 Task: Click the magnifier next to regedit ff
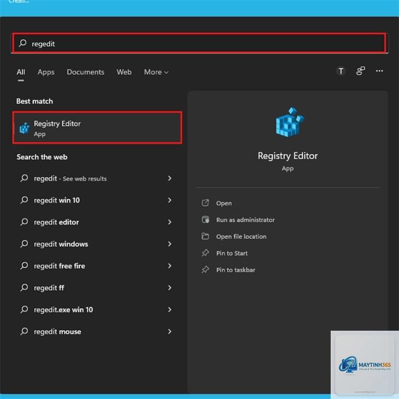coord(24,287)
